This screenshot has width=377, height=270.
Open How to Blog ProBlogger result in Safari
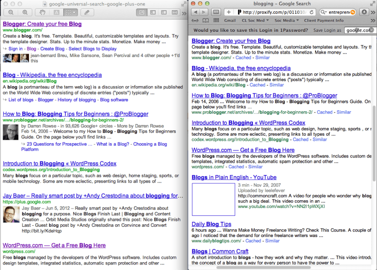[x=264, y=95]
